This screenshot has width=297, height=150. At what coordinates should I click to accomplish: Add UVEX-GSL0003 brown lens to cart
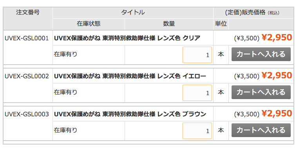tap(261, 130)
